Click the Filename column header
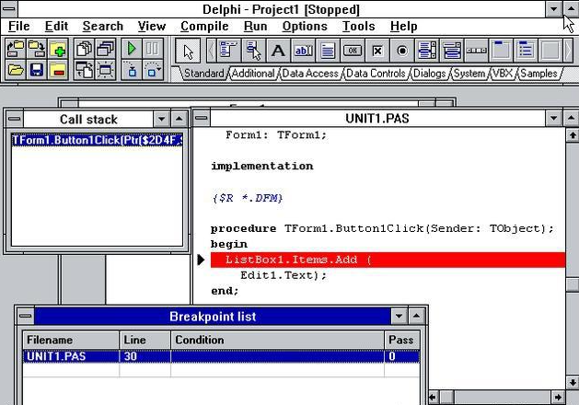This screenshot has width=579, height=405. (x=50, y=340)
